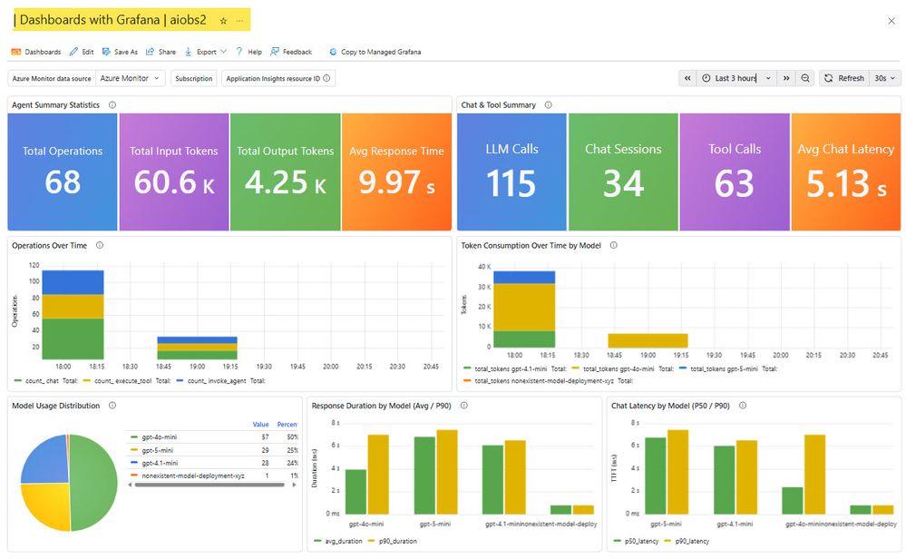Open Help from the toolbar
This screenshot has height=559, width=906.
click(x=248, y=52)
